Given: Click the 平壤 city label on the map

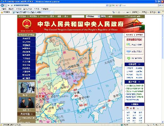Looking at the screenshot, I should tap(77, 93).
